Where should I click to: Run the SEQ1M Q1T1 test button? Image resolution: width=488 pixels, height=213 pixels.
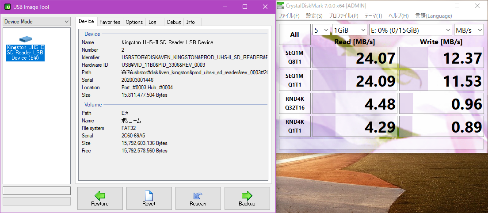point(294,80)
